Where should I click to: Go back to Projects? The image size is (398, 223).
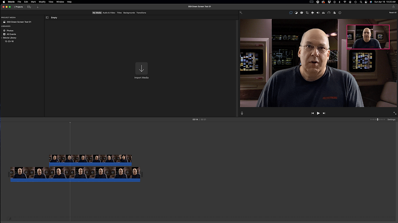[x=19, y=7]
